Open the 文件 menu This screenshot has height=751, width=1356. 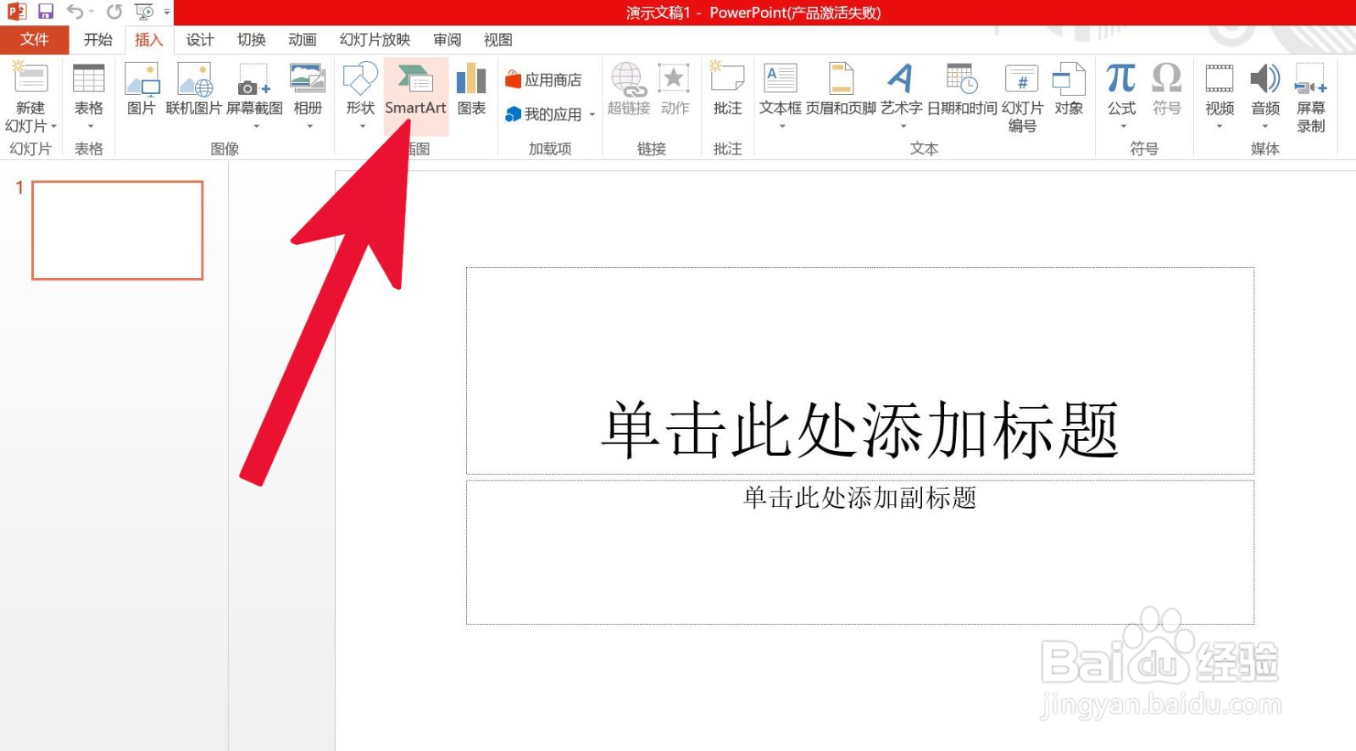click(34, 40)
